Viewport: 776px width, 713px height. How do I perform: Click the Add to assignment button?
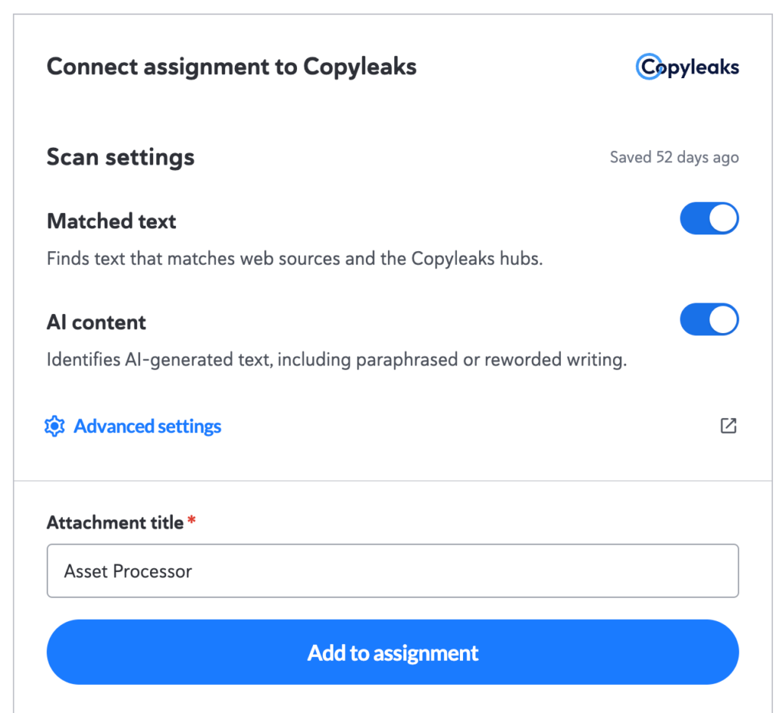[393, 652]
